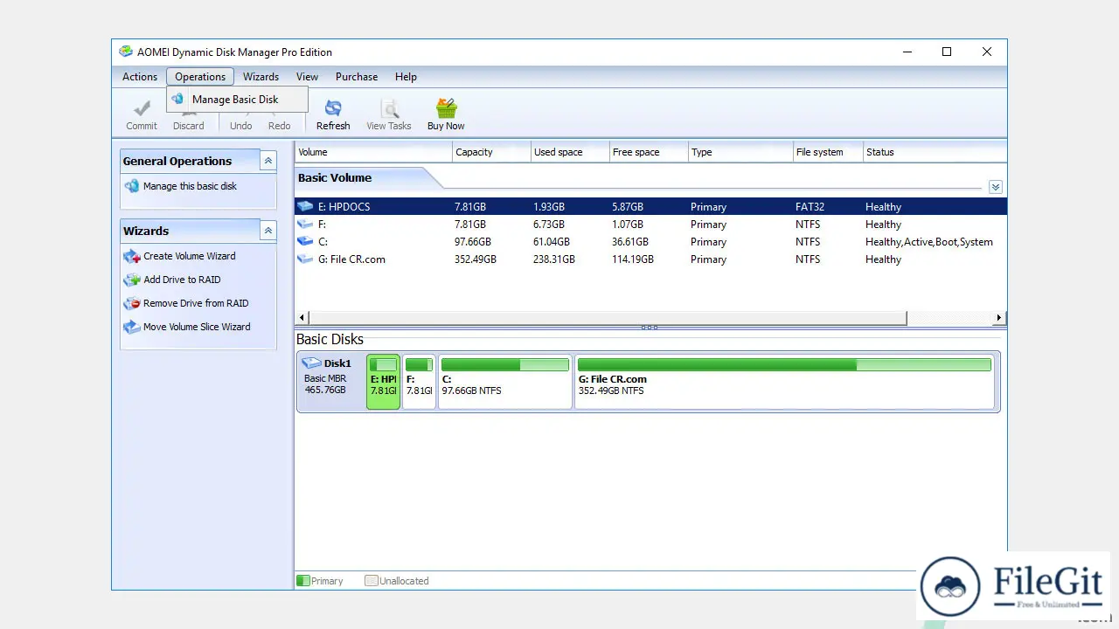Click the Move Volume Slice Wizard icon
Image resolution: width=1119 pixels, height=629 pixels.
point(132,327)
